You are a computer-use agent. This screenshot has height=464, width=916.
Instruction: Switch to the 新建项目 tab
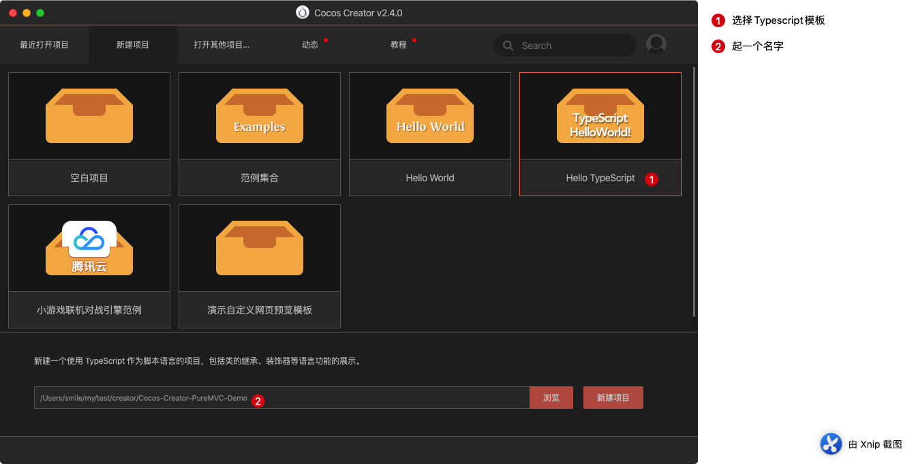tap(133, 45)
